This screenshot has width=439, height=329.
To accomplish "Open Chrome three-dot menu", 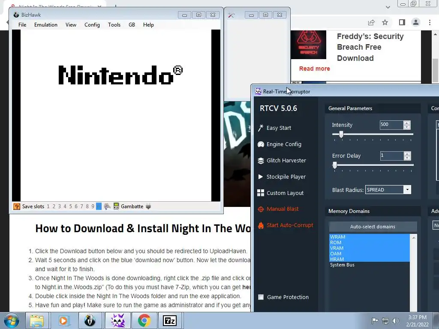I will pos(430,22).
